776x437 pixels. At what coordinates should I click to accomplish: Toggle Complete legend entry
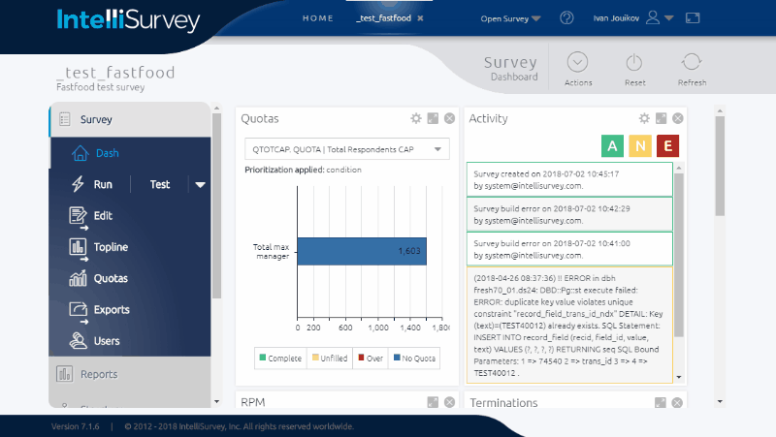pyautogui.click(x=280, y=359)
